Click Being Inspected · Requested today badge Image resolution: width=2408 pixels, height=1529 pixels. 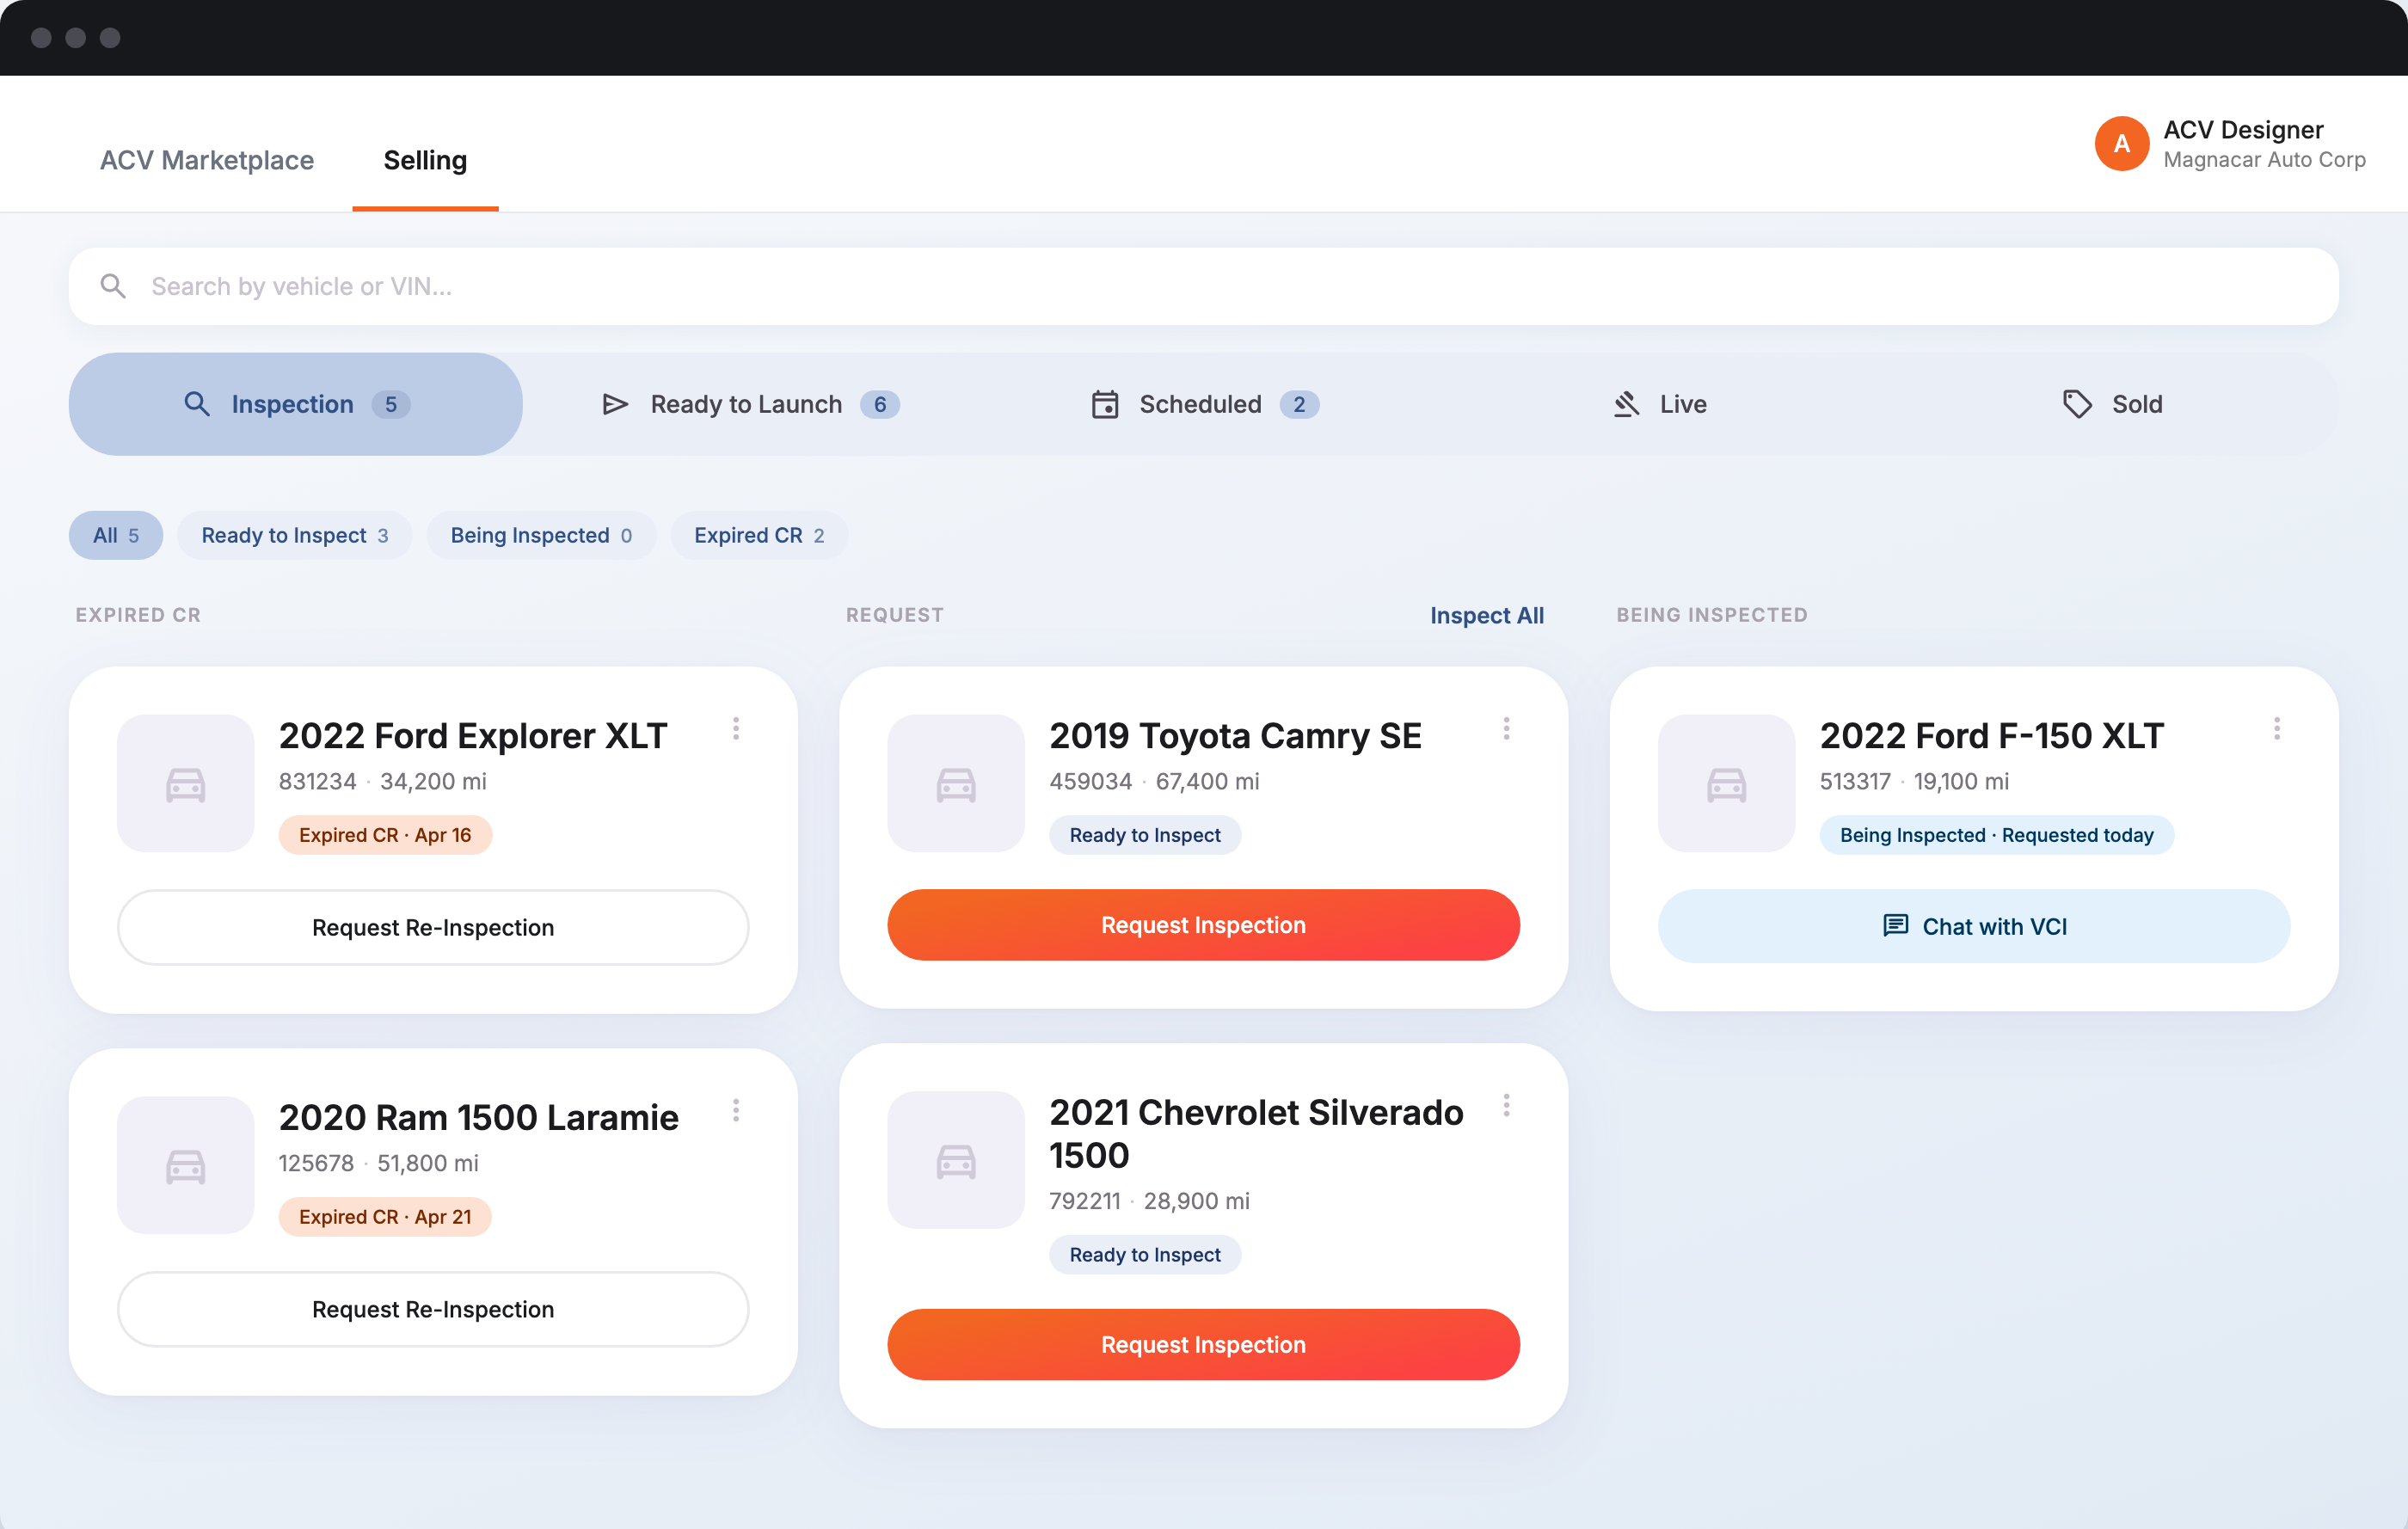tap(1997, 835)
